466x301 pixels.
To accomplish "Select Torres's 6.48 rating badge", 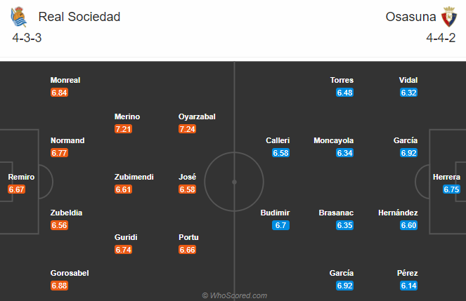I will click(344, 93).
